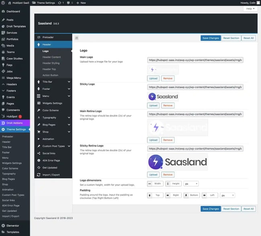Click the Import / Export sync icon
The width and height of the screenshot is (261, 236).
click(39, 175)
